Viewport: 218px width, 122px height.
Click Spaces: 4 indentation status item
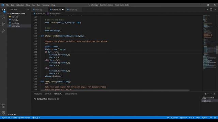coord(184,118)
